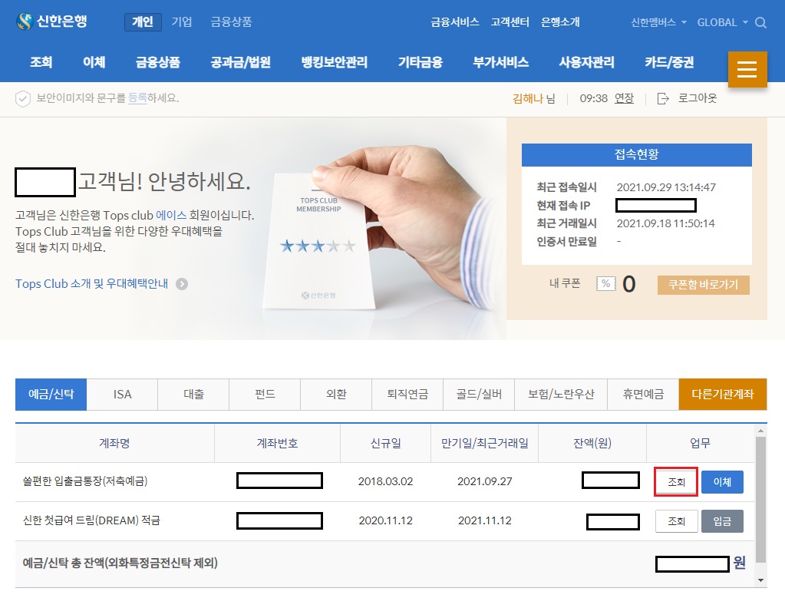
Task: Open the 다른기관계좌 tab
Action: click(723, 395)
